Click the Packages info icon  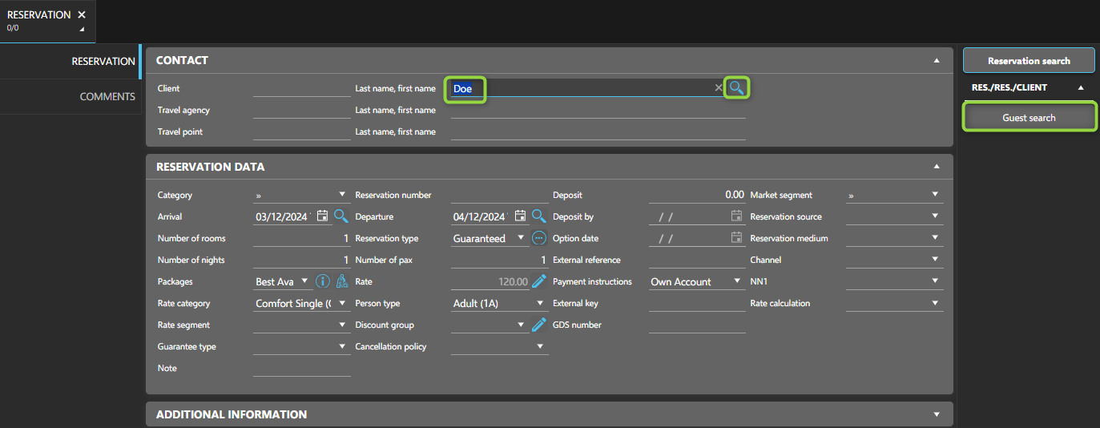pos(323,281)
